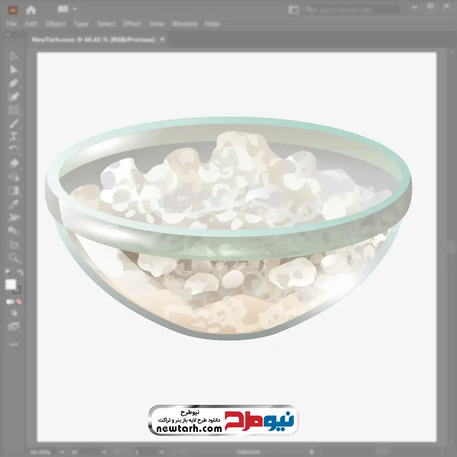The image size is (457, 457).
Task: Select the Eraser tool
Action: pos(14,163)
